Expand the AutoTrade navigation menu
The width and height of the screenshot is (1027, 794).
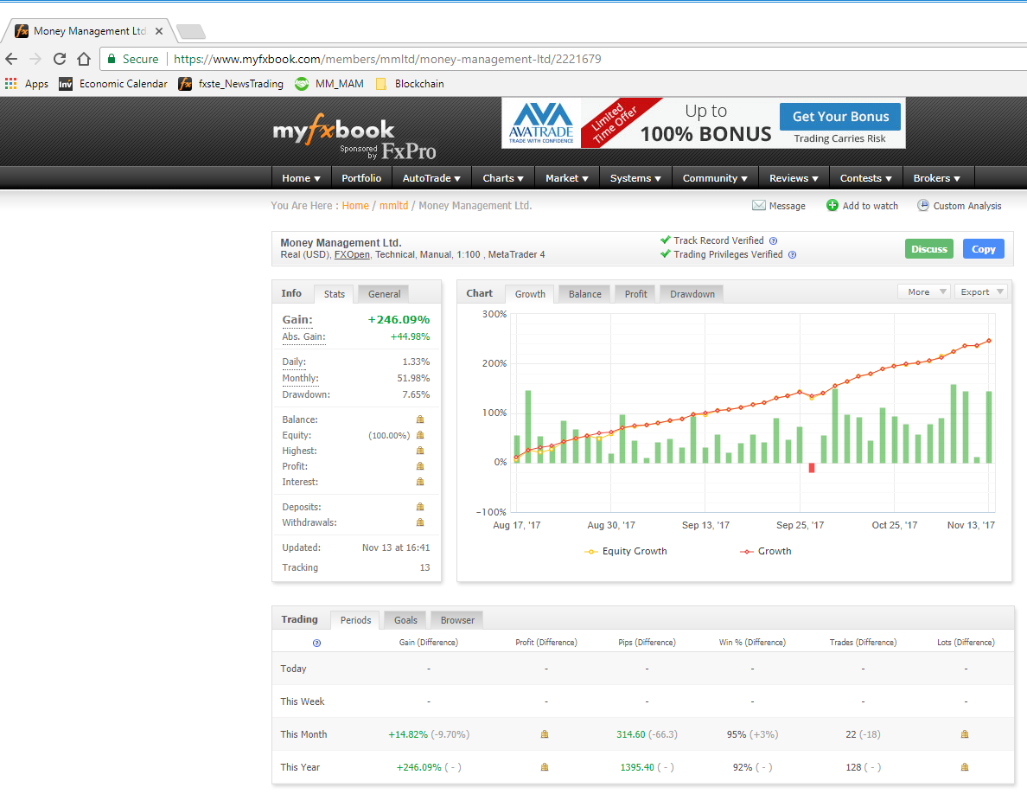431,178
